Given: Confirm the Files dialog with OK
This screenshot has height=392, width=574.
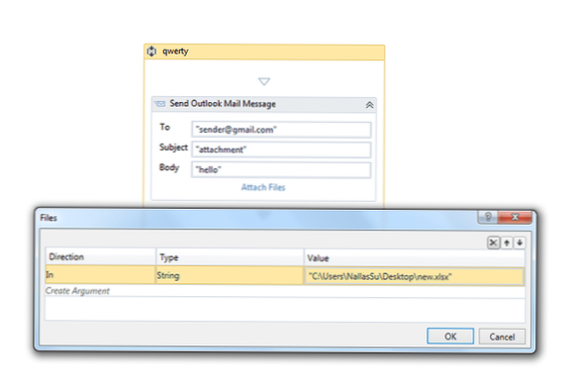Looking at the screenshot, I should [x=450, y=337].
